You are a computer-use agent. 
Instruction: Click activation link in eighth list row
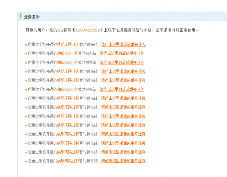tap(123, 107)
